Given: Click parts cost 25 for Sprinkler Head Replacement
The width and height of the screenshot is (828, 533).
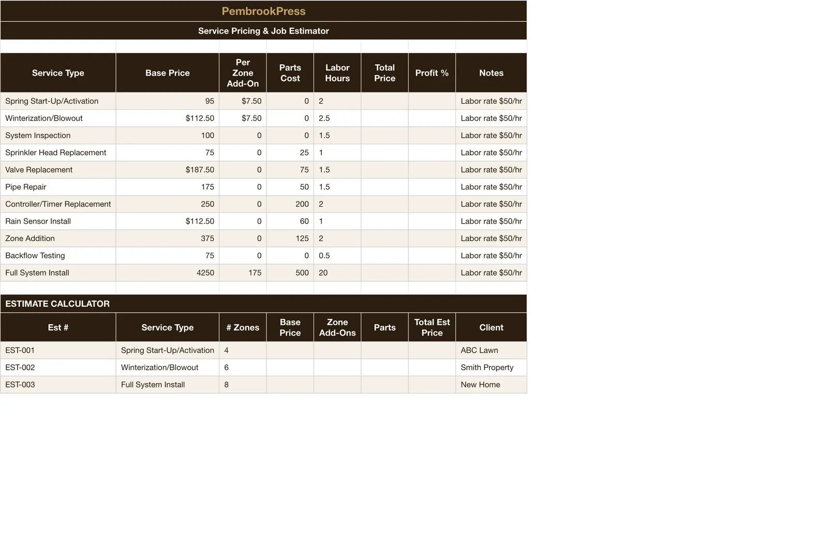Looking at the screenshot, I should click(290, 152).
